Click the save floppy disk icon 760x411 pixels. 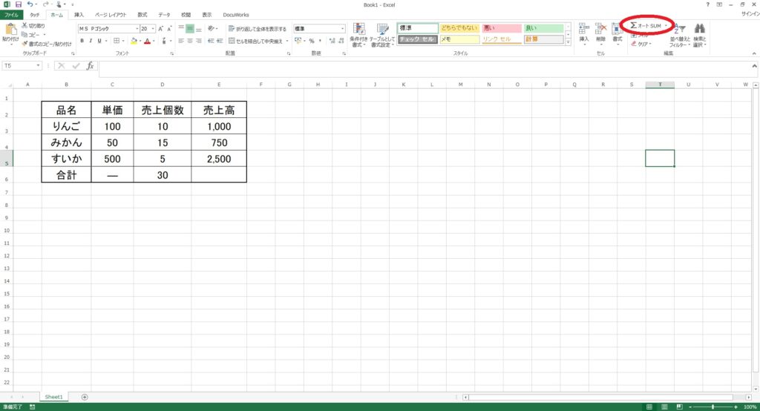click(x=19, y=4)
